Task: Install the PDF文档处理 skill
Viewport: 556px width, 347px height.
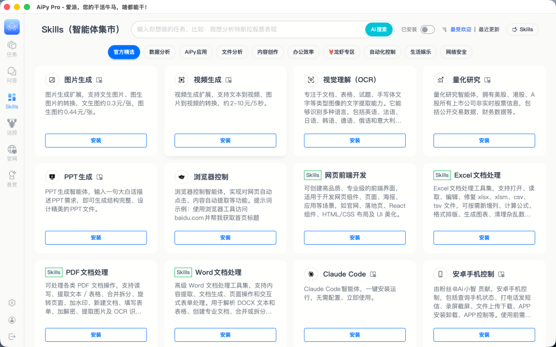Action: 96,335
